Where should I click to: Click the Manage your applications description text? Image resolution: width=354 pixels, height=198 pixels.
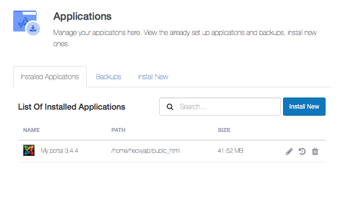[185, 38]
